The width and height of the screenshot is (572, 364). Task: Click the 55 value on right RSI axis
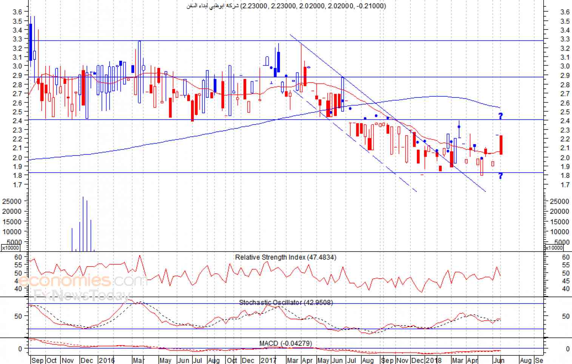(566, 265)
